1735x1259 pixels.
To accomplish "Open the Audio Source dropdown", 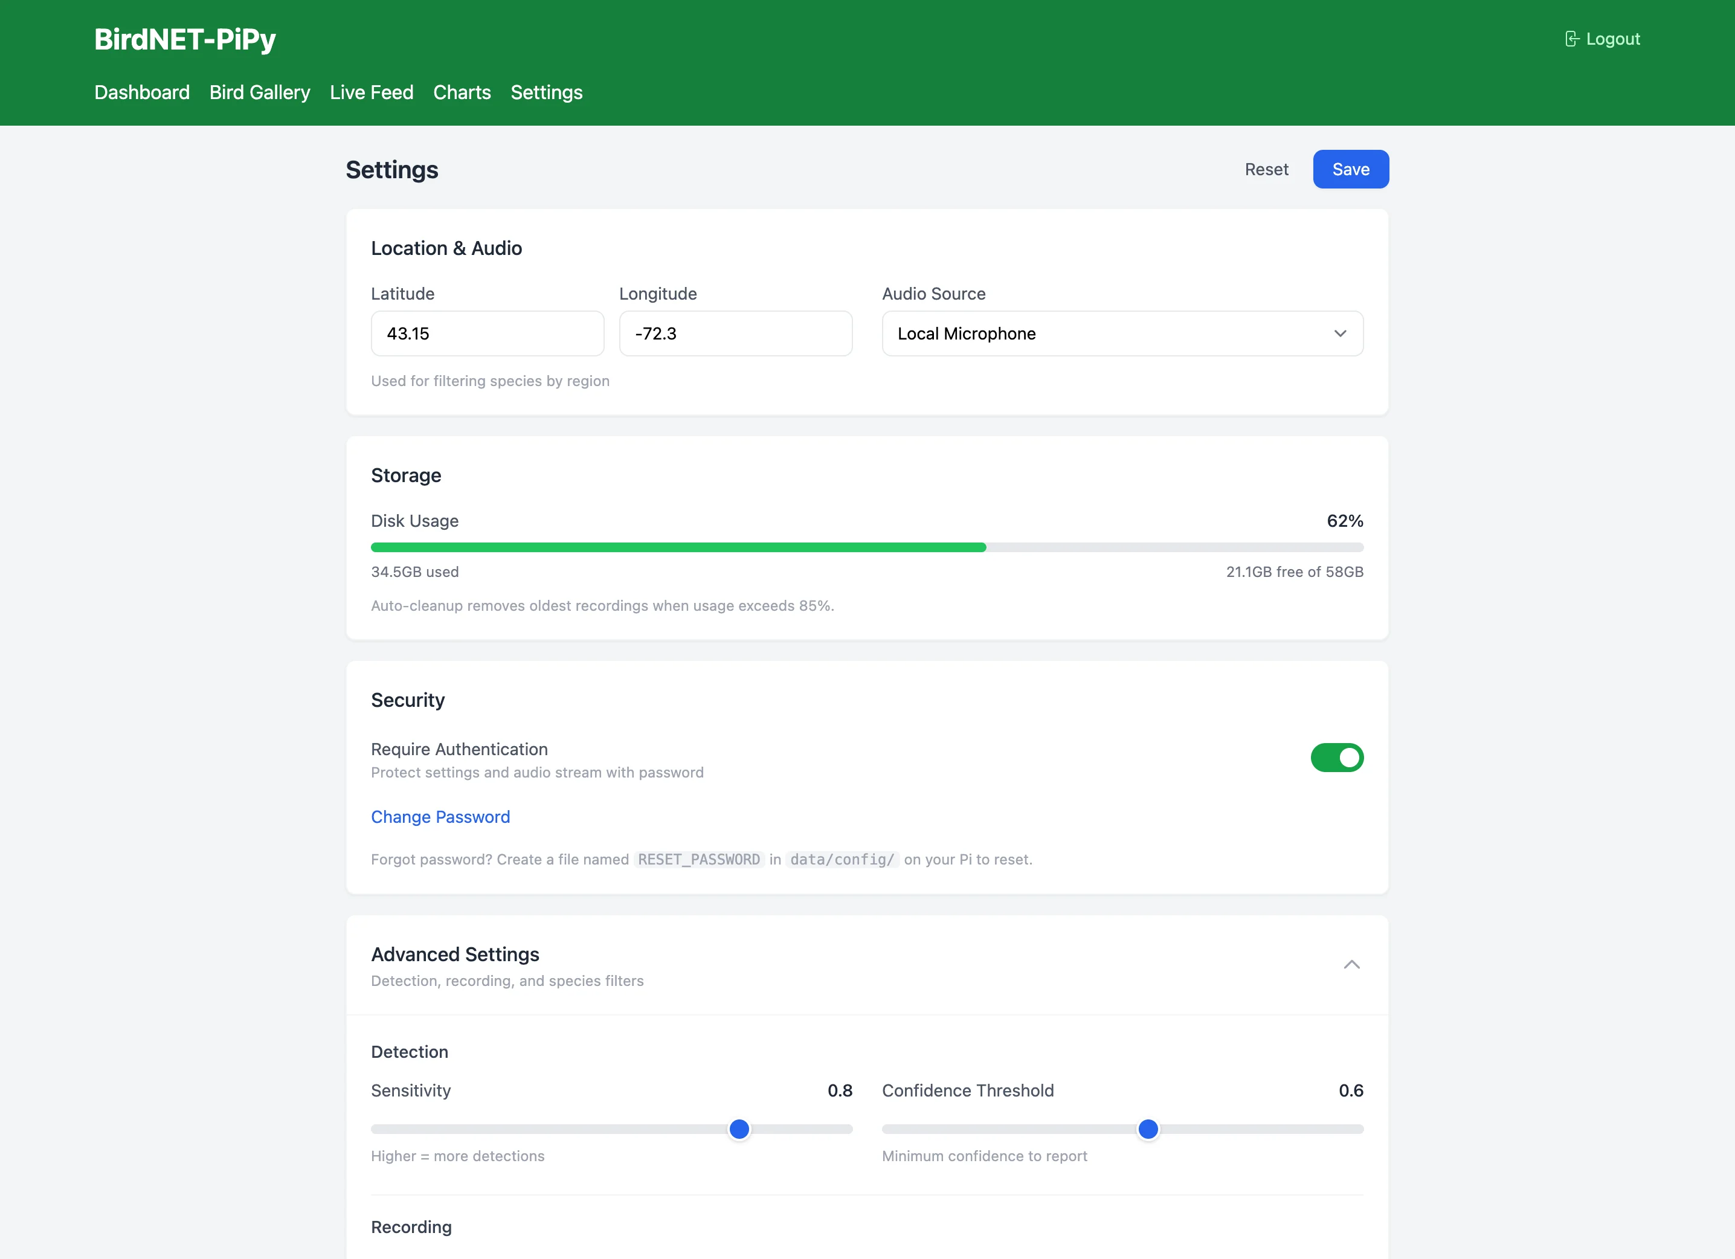I will click(x=1121, y=333).
